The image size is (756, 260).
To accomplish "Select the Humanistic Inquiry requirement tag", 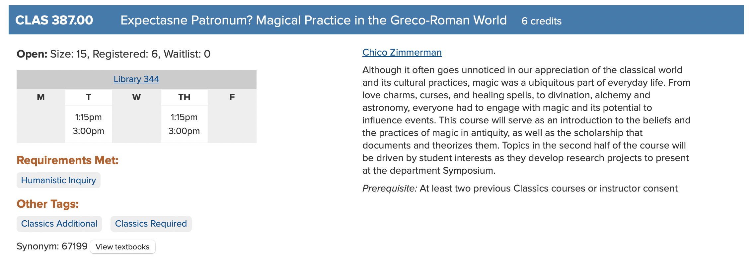I will point(58,180).
